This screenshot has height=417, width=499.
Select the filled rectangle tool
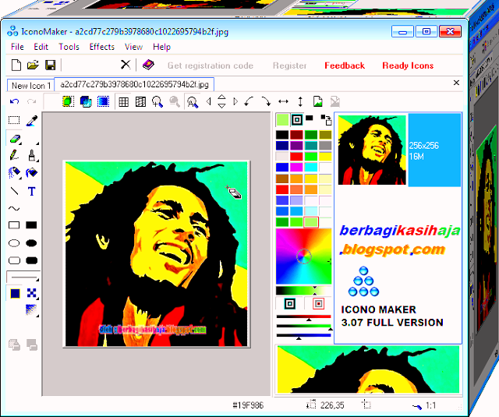coord(31,225)
